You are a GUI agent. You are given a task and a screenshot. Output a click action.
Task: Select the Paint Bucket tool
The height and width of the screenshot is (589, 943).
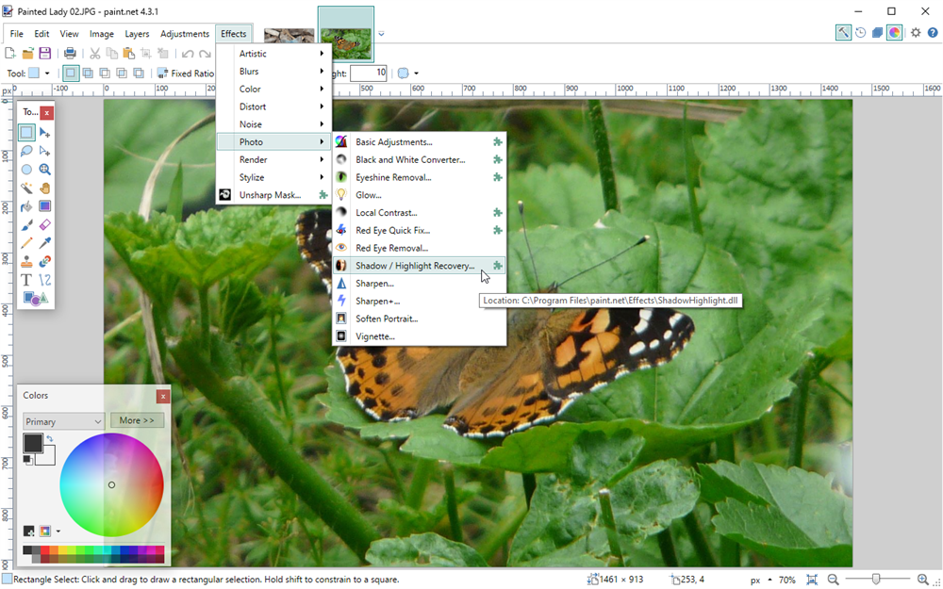26,206
